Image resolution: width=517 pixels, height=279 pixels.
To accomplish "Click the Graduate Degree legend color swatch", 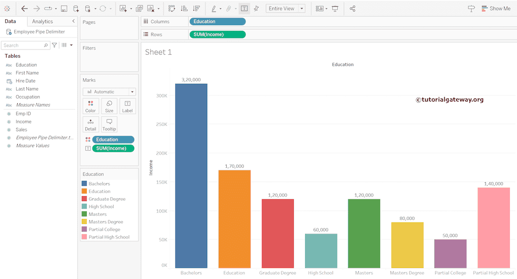I will pos(84,199).
